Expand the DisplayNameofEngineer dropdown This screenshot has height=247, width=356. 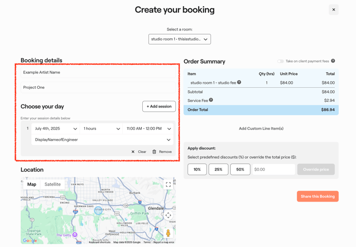click(102, 140)
